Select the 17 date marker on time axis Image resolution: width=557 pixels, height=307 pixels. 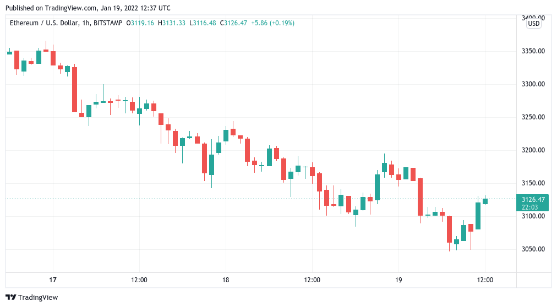coord(53,280)
